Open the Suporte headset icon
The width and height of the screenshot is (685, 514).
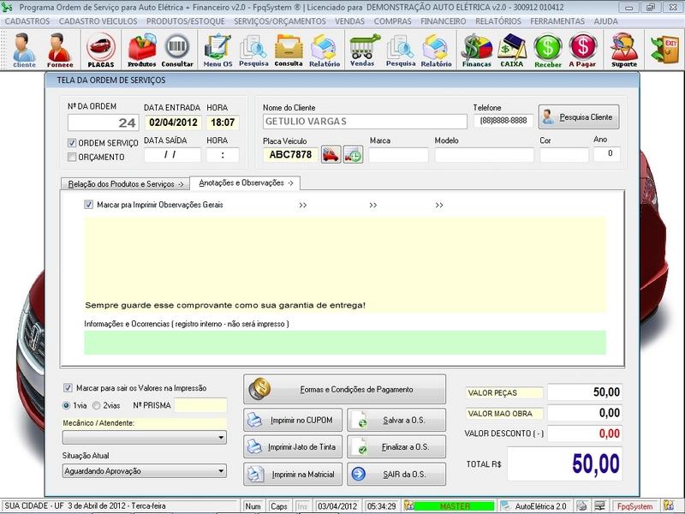(624, 50)
